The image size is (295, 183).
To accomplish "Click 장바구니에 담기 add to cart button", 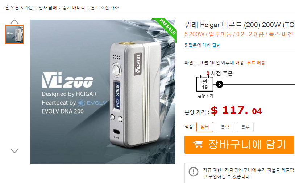I will click(239, 145).
